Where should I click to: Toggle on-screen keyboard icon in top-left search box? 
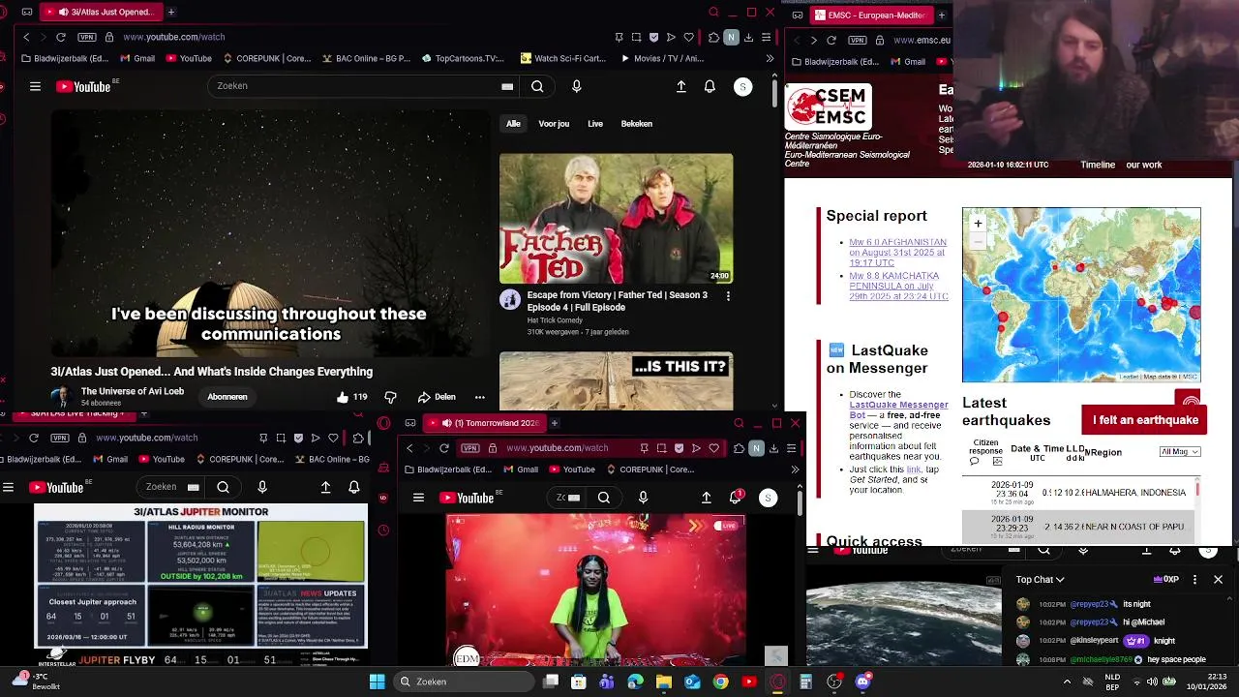click(506, 86)
